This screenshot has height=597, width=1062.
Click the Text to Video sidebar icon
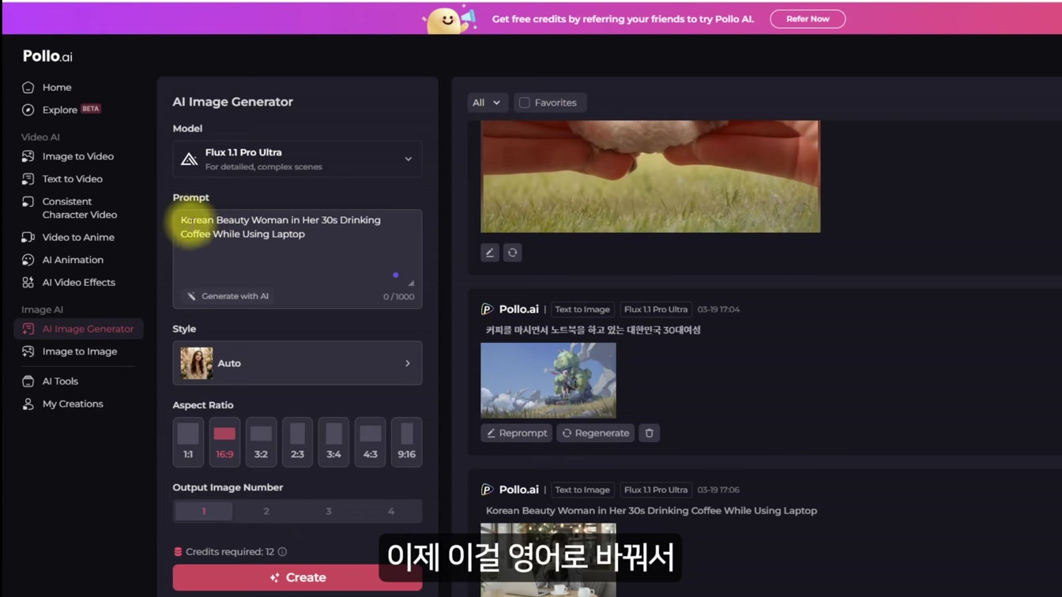(28, 179)
